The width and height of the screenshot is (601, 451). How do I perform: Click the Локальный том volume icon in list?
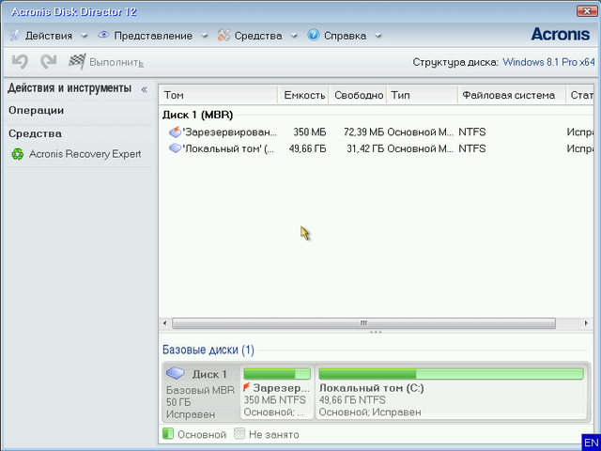tap(175, 148)
